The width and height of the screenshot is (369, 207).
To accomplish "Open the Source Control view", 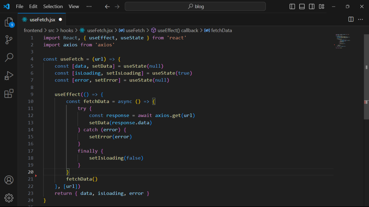I will (x=9, y=40).
